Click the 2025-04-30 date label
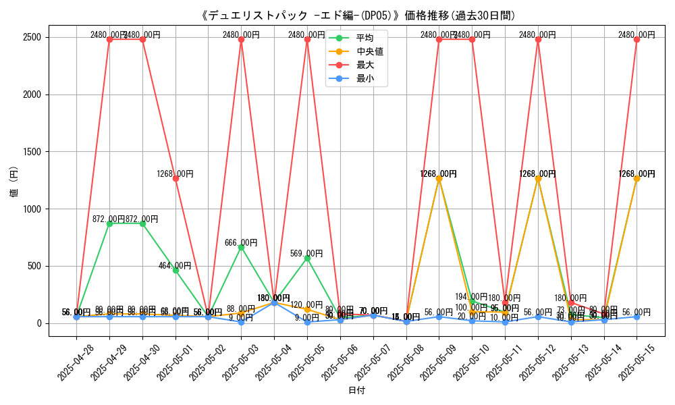675x405 pixels. click(142, 363)
